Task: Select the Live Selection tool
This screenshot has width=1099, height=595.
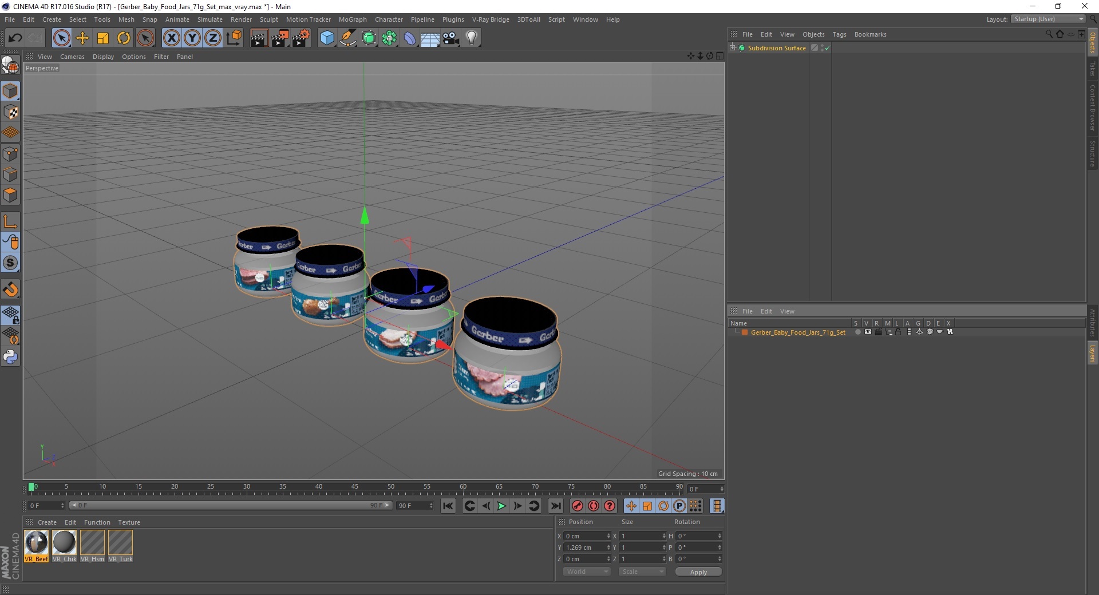Action: tap(61, 38)
